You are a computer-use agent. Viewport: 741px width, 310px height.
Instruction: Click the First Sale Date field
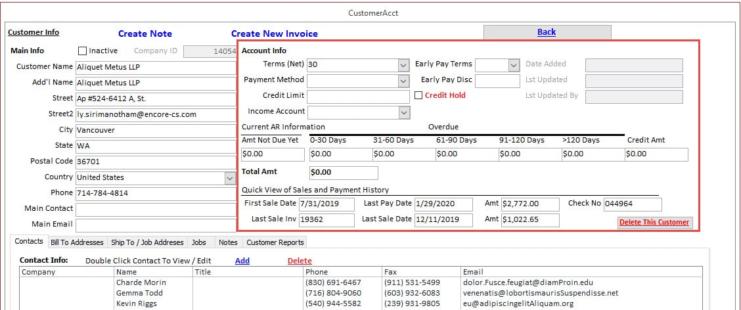(x=326, y=204)
